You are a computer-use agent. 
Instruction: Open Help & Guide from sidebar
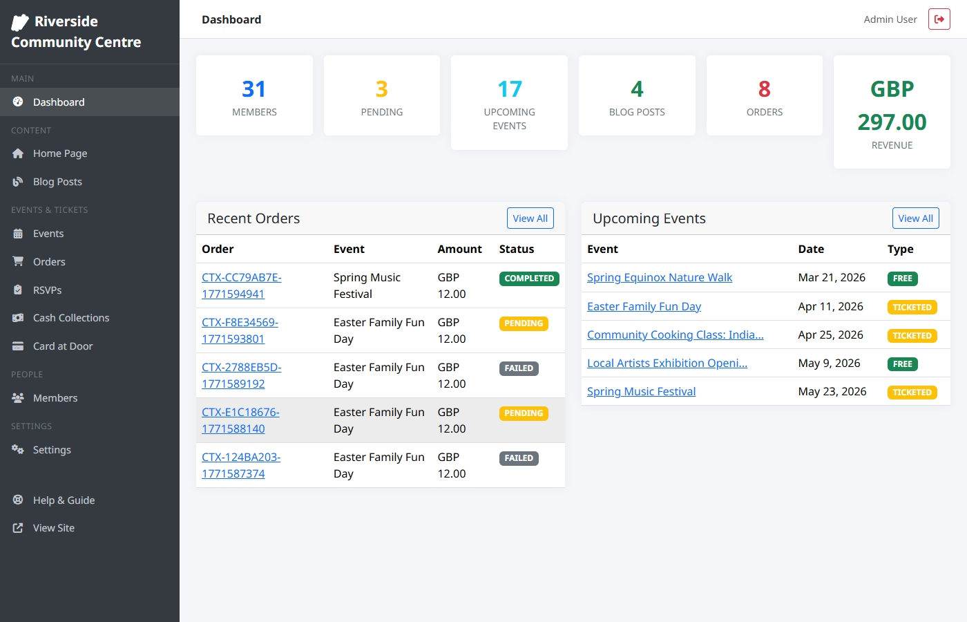[x=64, y=500]
